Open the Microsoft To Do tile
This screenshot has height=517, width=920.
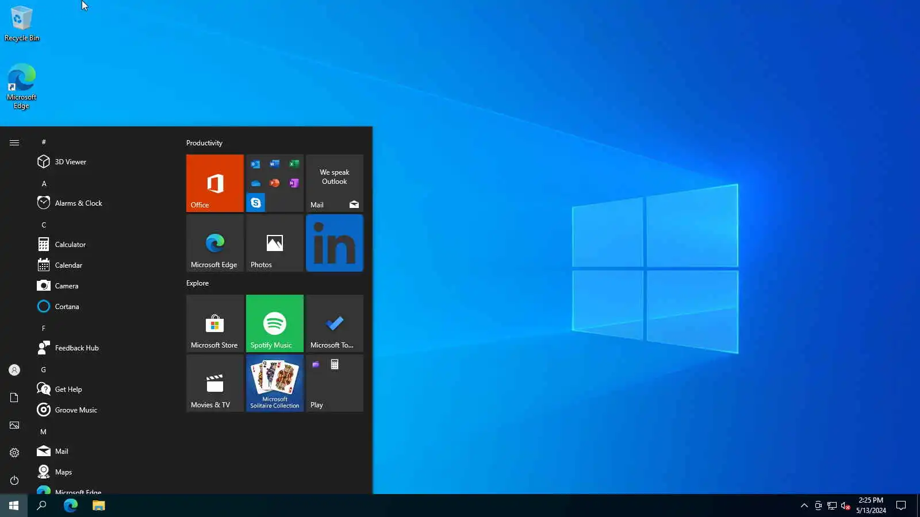pyautogui.click(x=335, y=323)
